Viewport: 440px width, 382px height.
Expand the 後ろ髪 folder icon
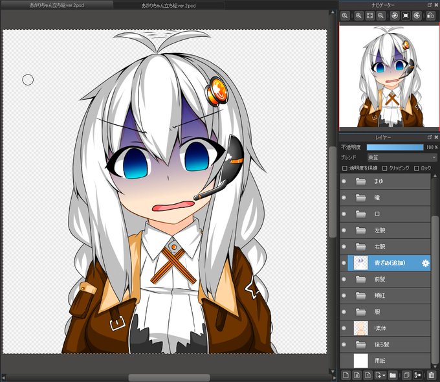361,344
